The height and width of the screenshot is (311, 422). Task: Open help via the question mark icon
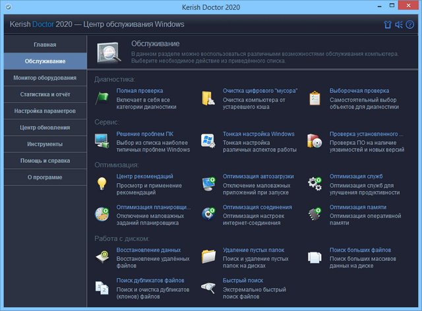coord(409,25)
